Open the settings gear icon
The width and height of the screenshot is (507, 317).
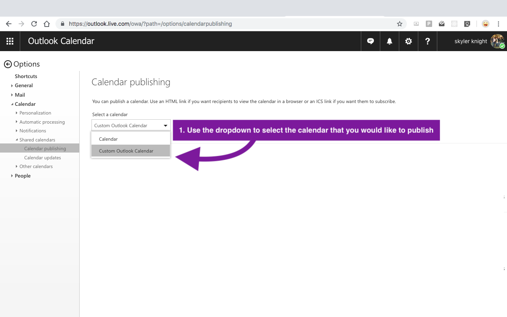pyautogui.click(x=409, y=41)
